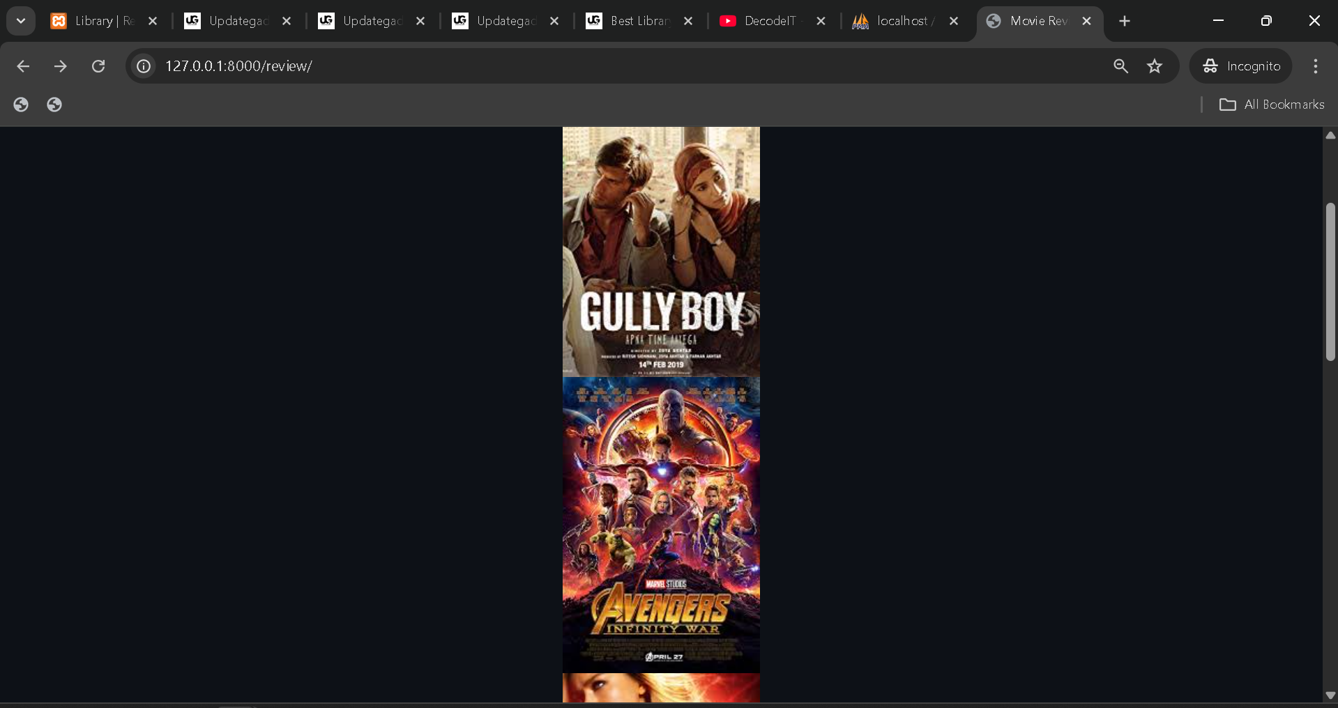Open the All Bookmarks folder
Screen dimensions: 1338x708
pos(1272,105)
